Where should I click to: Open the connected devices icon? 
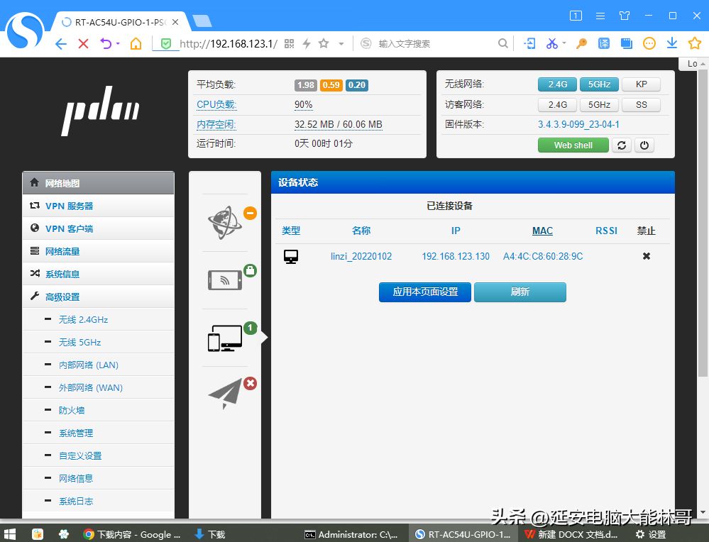tap(224, 338)
